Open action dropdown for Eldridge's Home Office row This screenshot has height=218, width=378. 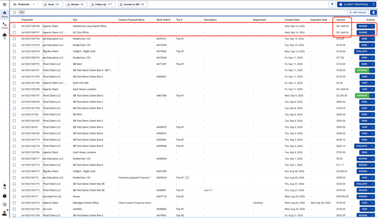(372, 203)
